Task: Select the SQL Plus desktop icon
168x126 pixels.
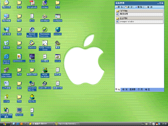Action: click(x=32, y=98)
